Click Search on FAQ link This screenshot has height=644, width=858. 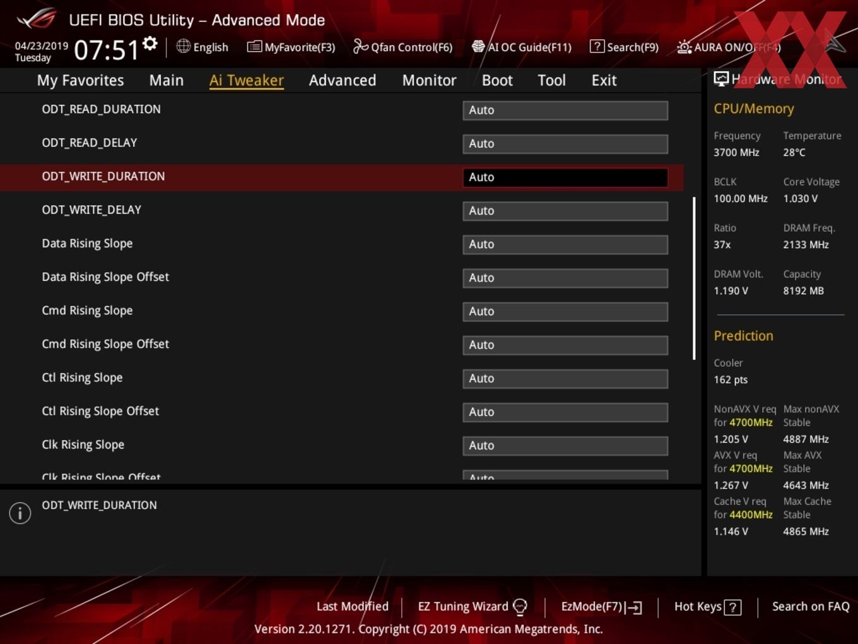pyautogui.click(x=811, y=606)
